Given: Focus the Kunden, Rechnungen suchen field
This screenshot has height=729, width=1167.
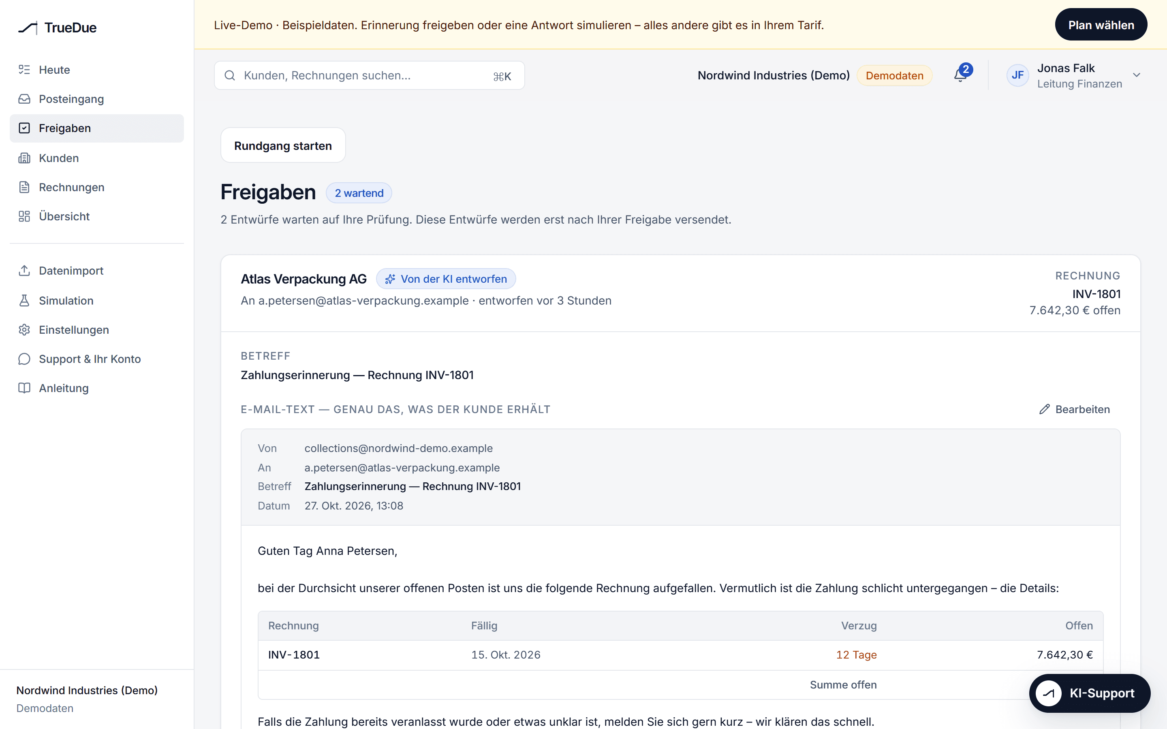Looking at the screenshot, I should (x=370, y=76).
